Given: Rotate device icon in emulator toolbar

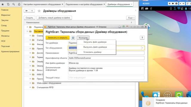Looking at the screenshot, I should click(188, 4).
